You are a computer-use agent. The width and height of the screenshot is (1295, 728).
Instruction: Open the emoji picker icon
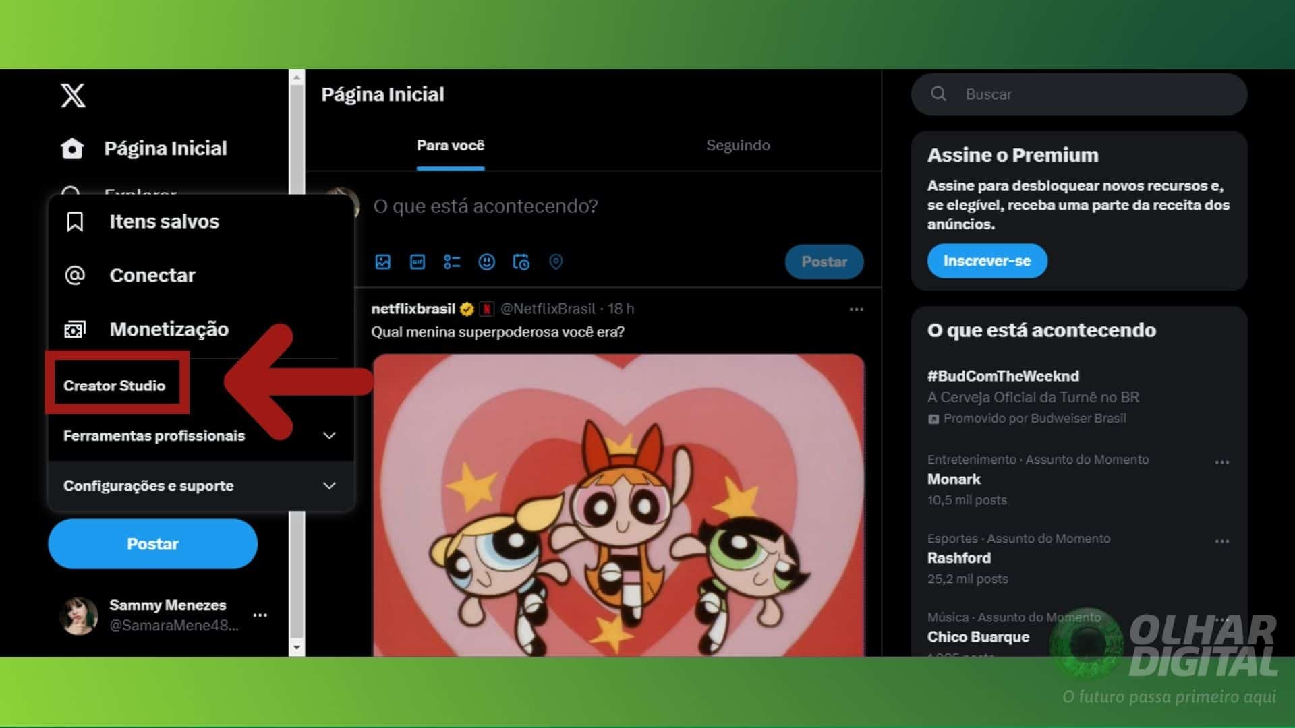click(486, 262)
